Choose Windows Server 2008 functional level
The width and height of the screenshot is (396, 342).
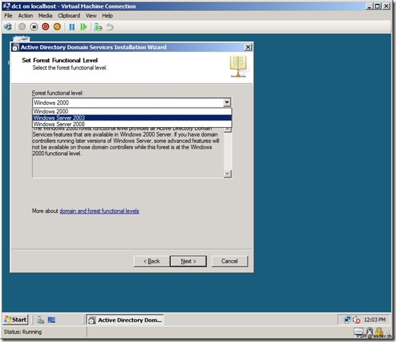[x=132, y=124]
